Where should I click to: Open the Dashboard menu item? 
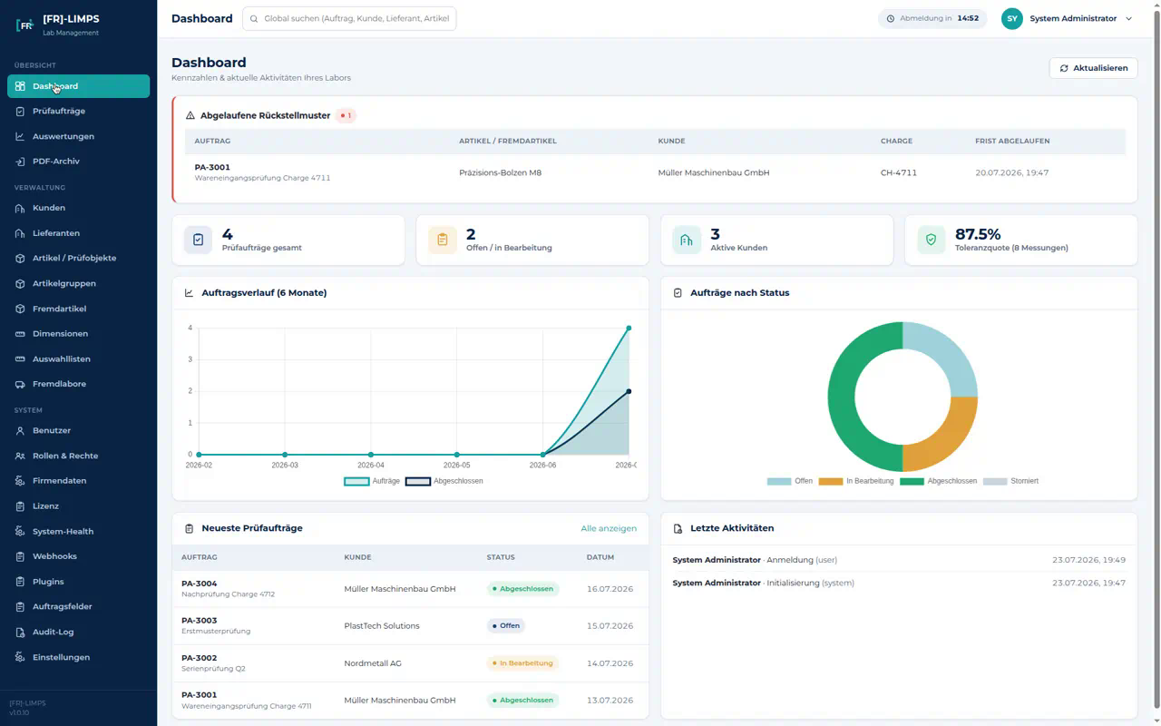pyautogui.click(x=79, y=86)
